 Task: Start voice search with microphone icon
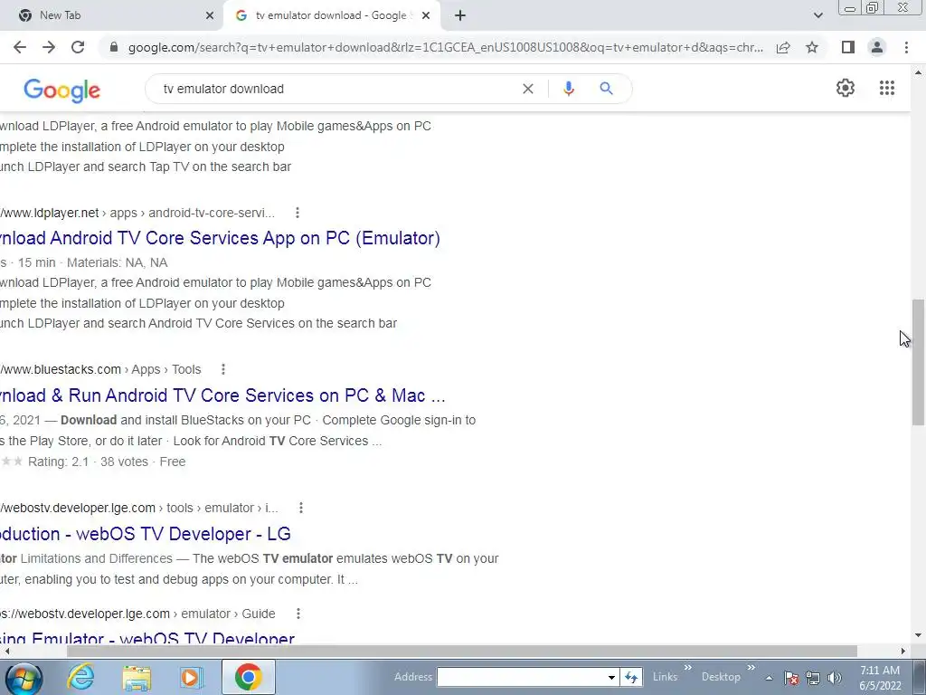pos(568,89)
